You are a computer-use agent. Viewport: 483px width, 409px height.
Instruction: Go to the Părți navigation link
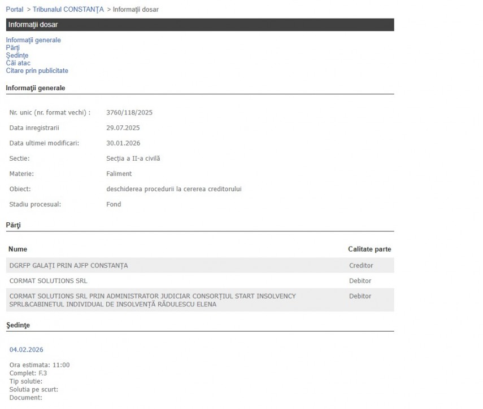[12, 48]
